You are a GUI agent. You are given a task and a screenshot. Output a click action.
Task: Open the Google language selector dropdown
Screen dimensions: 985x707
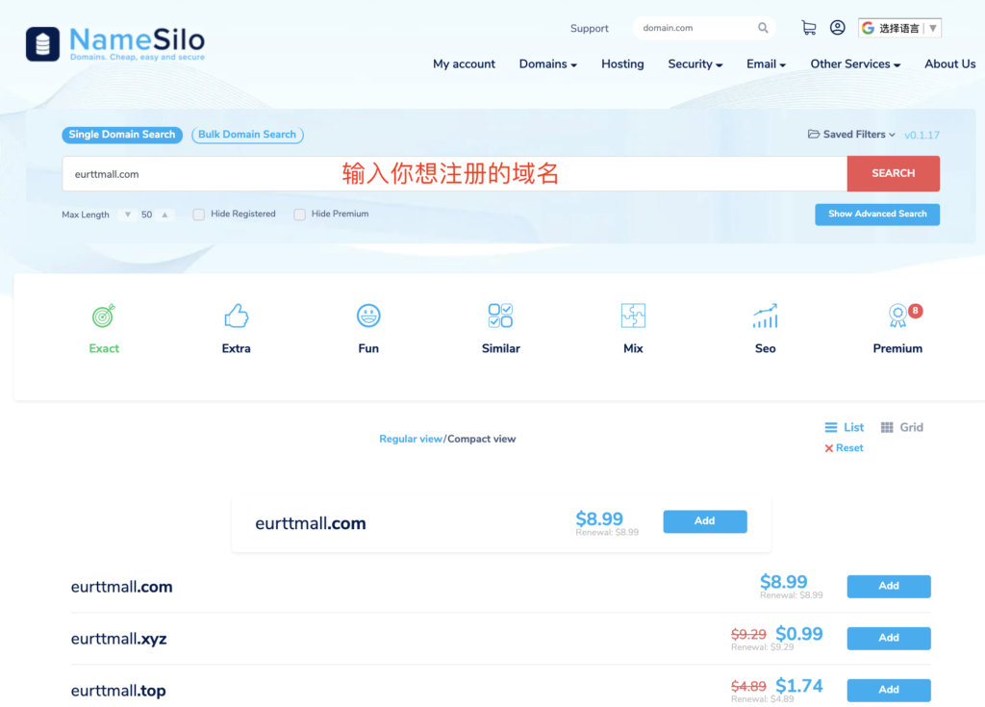(x=899, y=28)
